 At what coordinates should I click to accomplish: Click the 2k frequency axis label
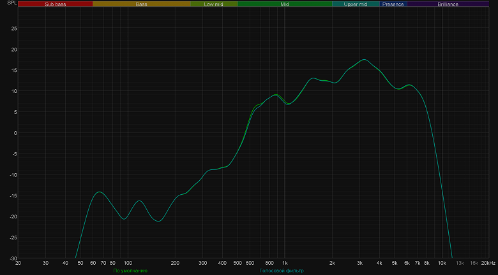click(332, 264)
